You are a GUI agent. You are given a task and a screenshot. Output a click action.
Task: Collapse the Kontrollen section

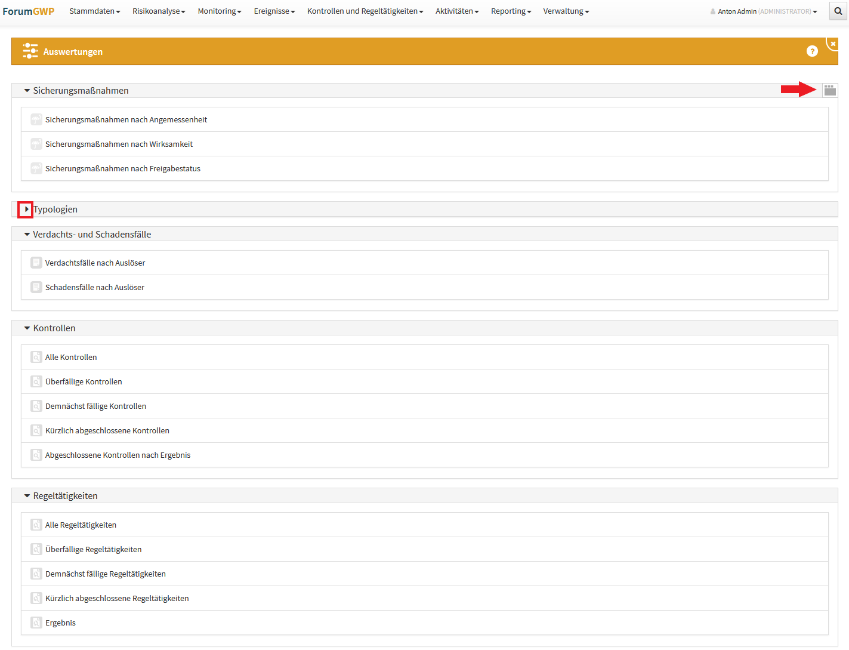pyautogui.click(x=27, y=328)
